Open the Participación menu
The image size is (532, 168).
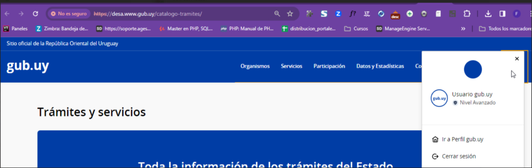tap(329, 66)
